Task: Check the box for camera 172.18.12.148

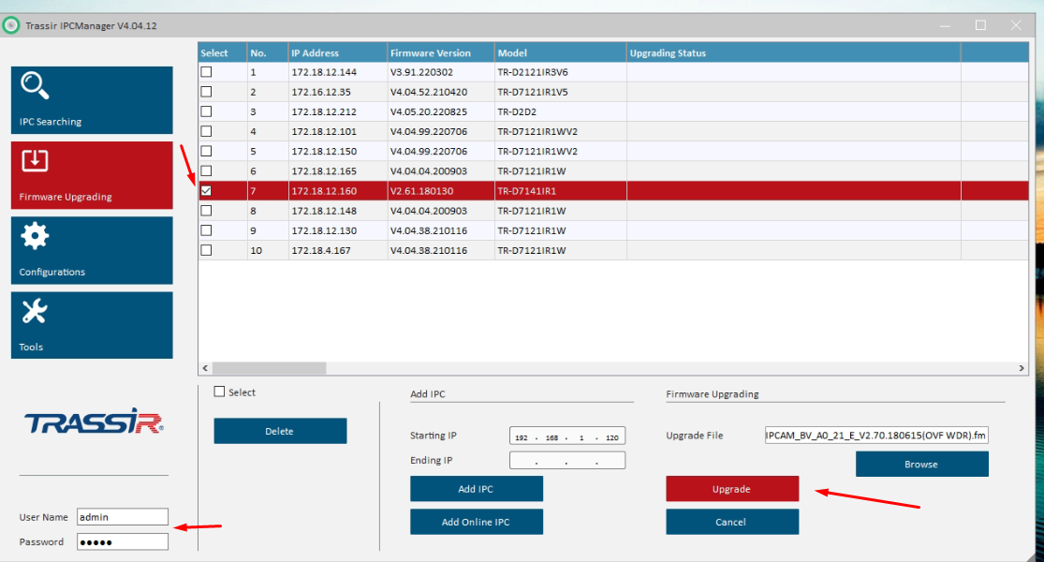Action: coord(206,211)
